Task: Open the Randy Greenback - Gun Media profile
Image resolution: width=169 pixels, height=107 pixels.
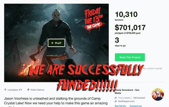Action: (x=127, y=91)
